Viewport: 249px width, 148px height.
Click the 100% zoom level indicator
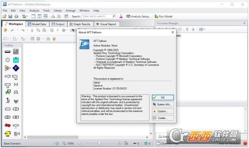(70, 143)
